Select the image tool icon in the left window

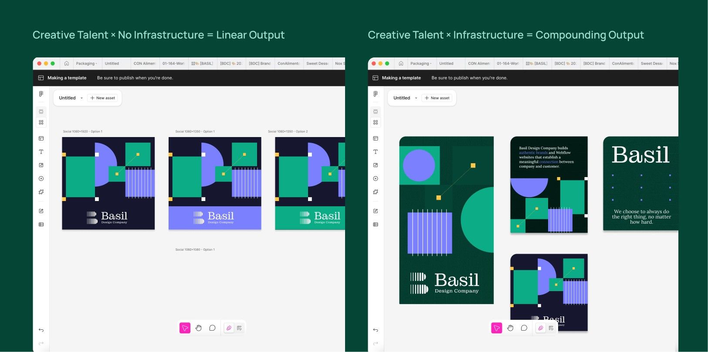coord(41,165)
